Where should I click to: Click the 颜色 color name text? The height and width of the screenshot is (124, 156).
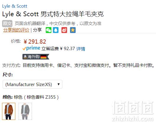pyautogui.click(x=36, y=97)
